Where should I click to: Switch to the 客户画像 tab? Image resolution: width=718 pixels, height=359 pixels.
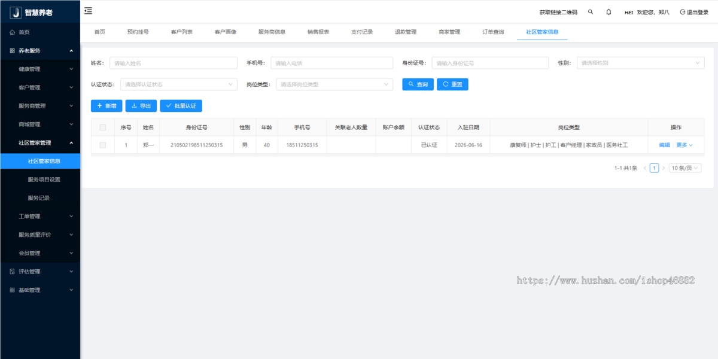click(226, 32)
